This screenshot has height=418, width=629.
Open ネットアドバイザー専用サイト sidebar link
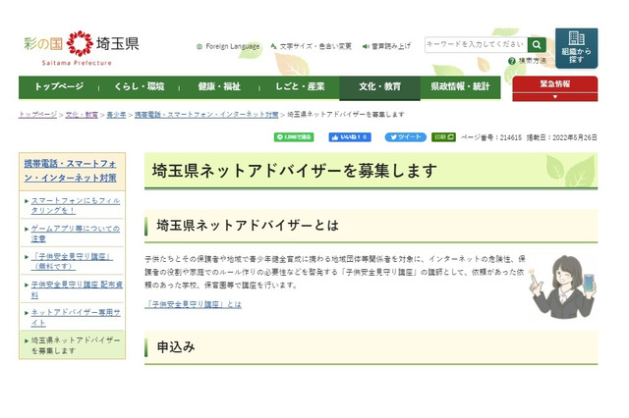(x=76, y=318)
